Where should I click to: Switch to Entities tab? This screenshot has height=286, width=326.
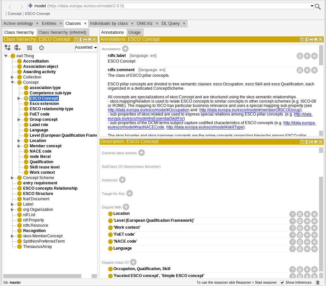pos(49,24)
